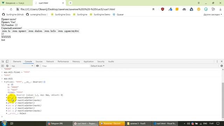Activate the DevTools element inspector picker
The width and height of the screenshot is (224, 126).
pos(3,62)
